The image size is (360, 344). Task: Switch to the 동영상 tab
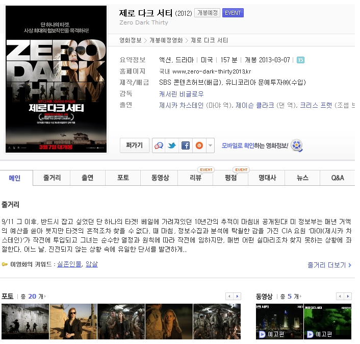tap(160, 178)
